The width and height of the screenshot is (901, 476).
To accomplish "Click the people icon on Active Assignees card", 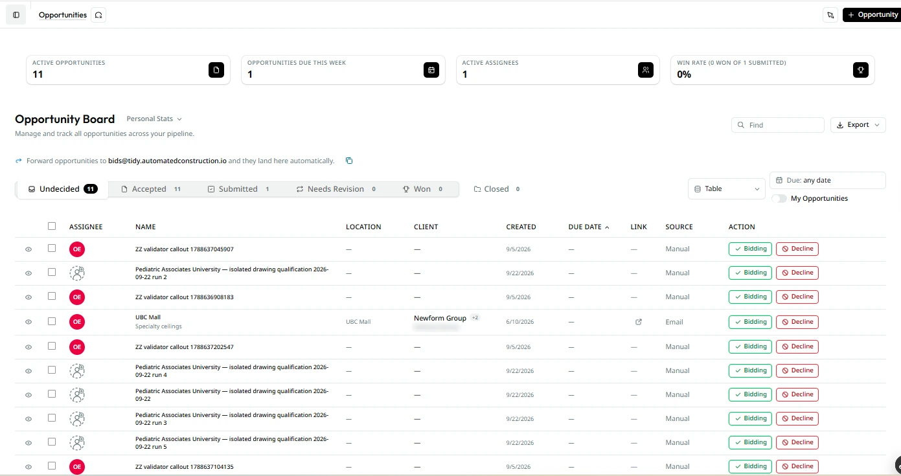I will coord(646,70).
